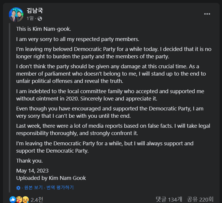The image size is (222, 203).
Task: Show who reacted via 2.4천 count
Action: pos(37,199)
